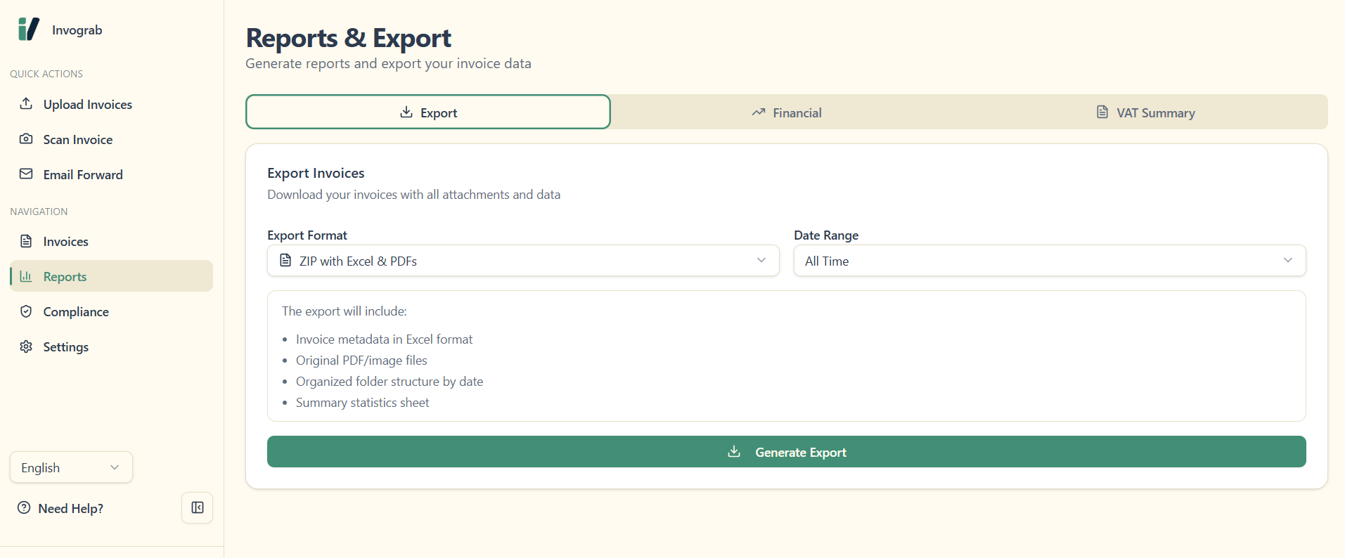
Task: Click the Reports & Export page heading
Action: pos(348,38)
